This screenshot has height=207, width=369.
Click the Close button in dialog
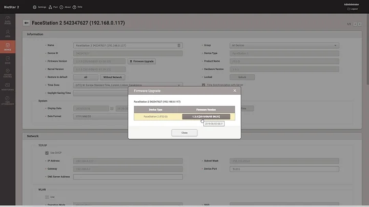pyautogui.click(x=184, y=133)
